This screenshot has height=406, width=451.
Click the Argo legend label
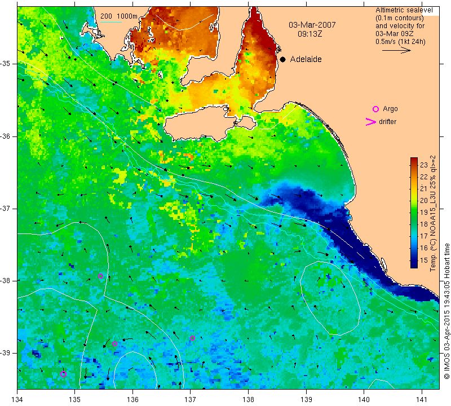tap(390, 109)
